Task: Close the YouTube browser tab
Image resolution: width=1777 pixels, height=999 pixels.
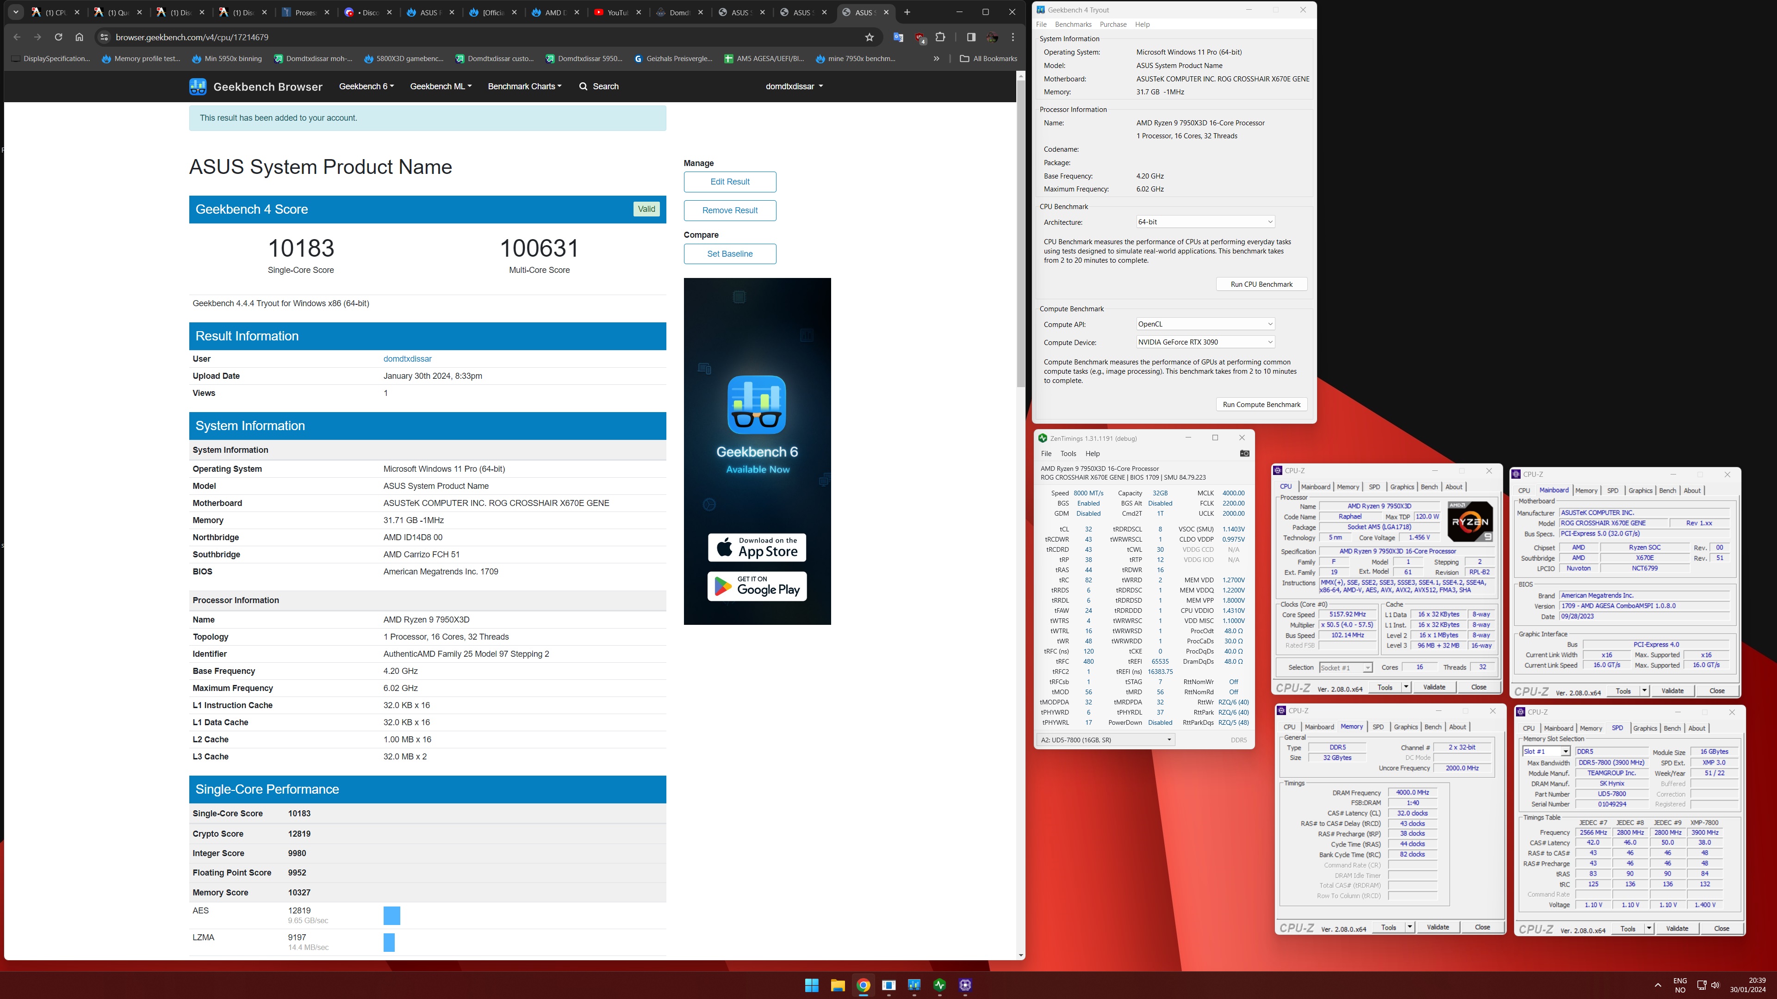Action: (x=639, y=12)
